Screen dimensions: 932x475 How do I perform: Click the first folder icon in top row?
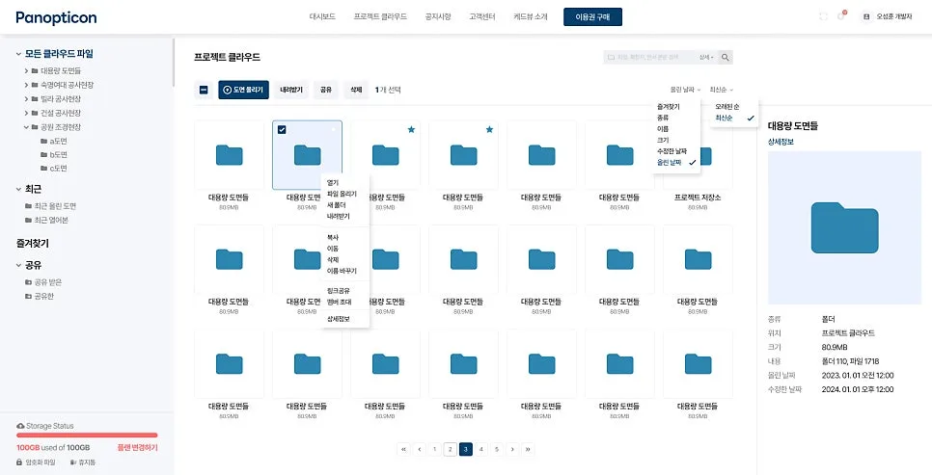click(229, 155)
